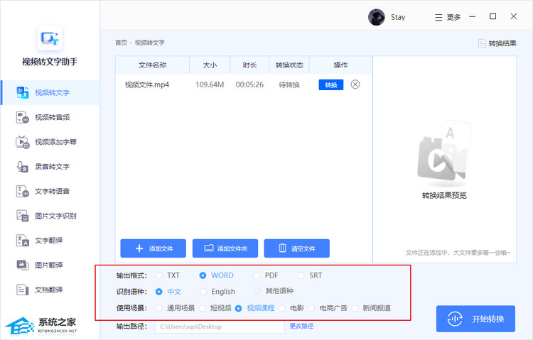Click the username Stay
The height and width of the screenshot is (340, 533).
(x=398, y=17)
